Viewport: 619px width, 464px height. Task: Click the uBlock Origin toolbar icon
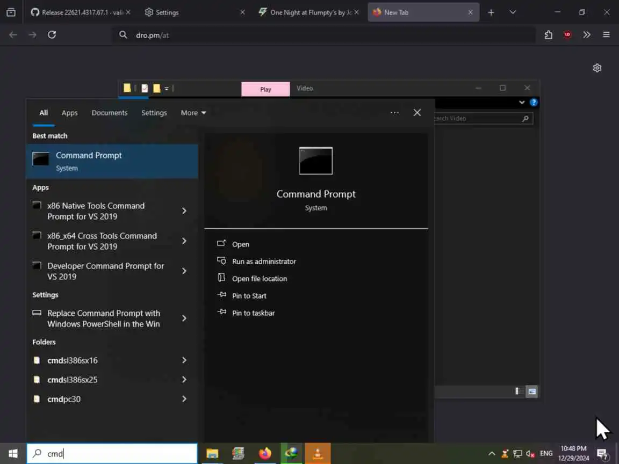coord(567,35)
